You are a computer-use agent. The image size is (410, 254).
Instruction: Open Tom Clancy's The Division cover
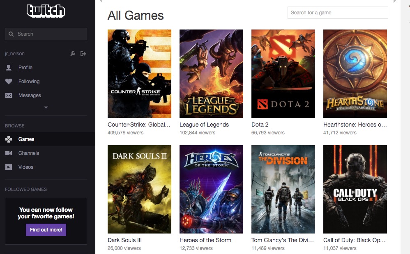pyautogui.click(x=283, y=189)
